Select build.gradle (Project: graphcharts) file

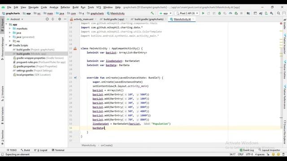click(34, 50)
